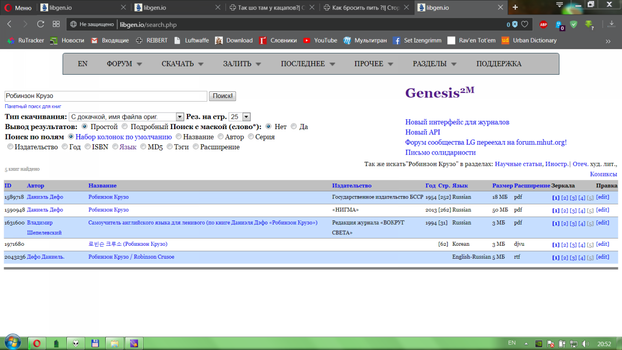Open the Urban Dictionary bookmark

(529, 40)
